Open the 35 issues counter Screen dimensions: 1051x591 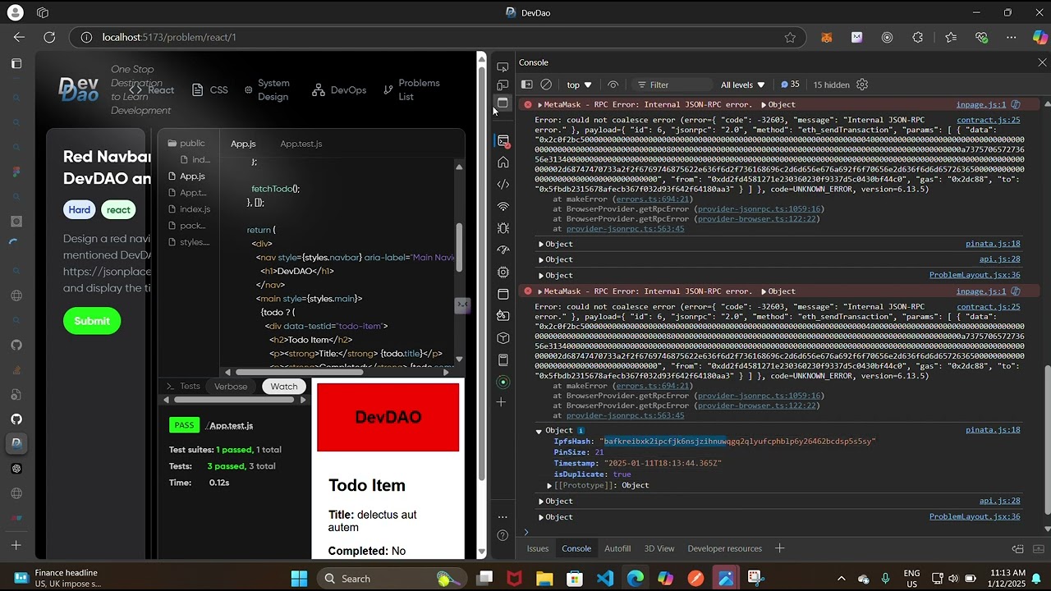click(790, 85)
